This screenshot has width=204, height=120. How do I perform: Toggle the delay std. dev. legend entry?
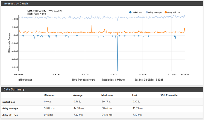[173, 12]
